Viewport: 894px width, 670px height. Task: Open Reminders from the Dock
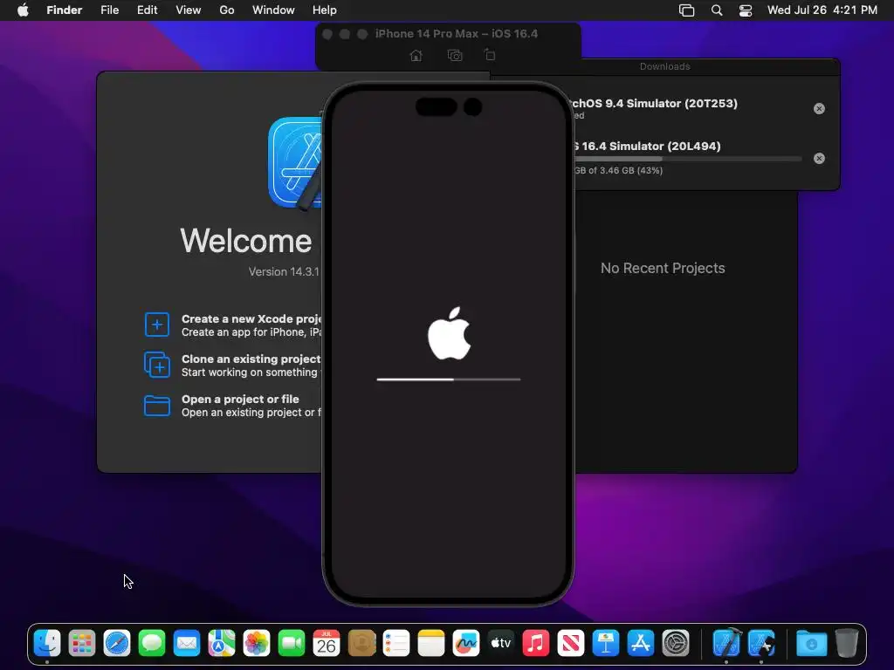point(396,644)
